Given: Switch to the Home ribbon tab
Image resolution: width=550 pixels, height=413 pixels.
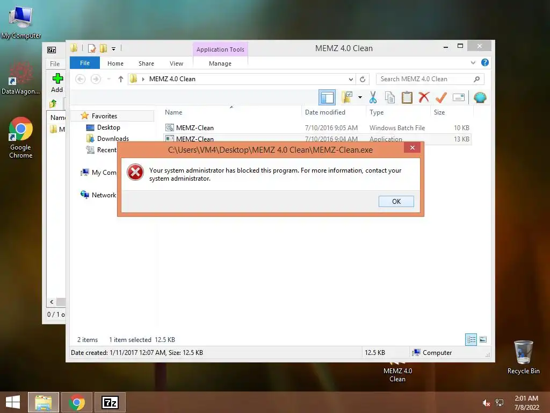Looking at the screenshot, I should [115, 63].
